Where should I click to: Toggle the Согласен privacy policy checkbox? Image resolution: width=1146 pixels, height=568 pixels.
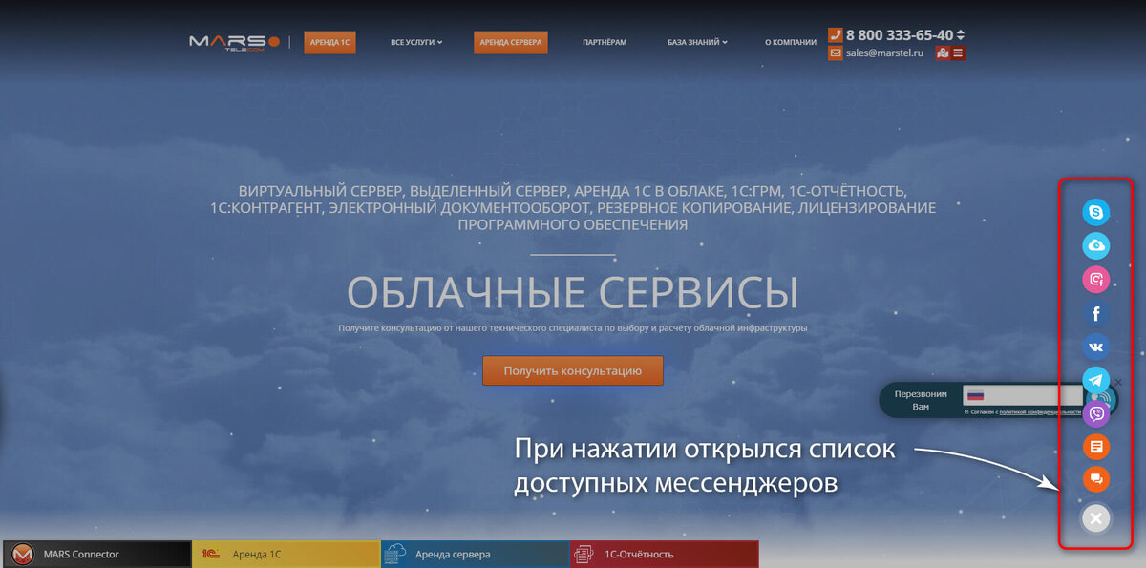tap(966, 412)
